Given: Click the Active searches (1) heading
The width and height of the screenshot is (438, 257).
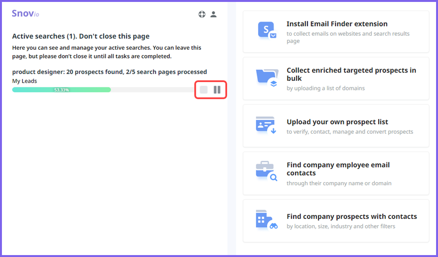Looking at the screenshot, I should (x=81, y=36).
